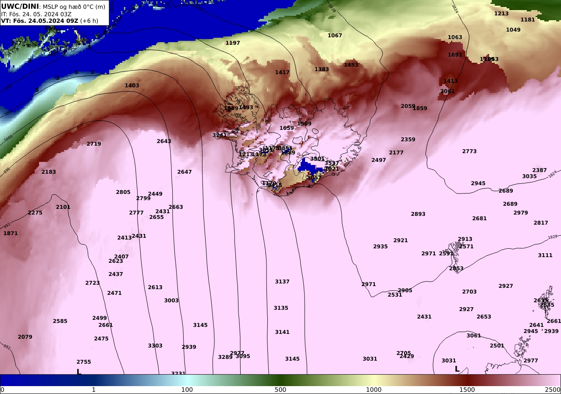This screenshot has width=561, height=394.
Task: Select the map value 3061
Action: pyautogui.click(x=474, y=336)
